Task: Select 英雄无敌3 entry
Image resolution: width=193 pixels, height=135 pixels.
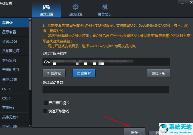Action: click(x=14, y=117)
